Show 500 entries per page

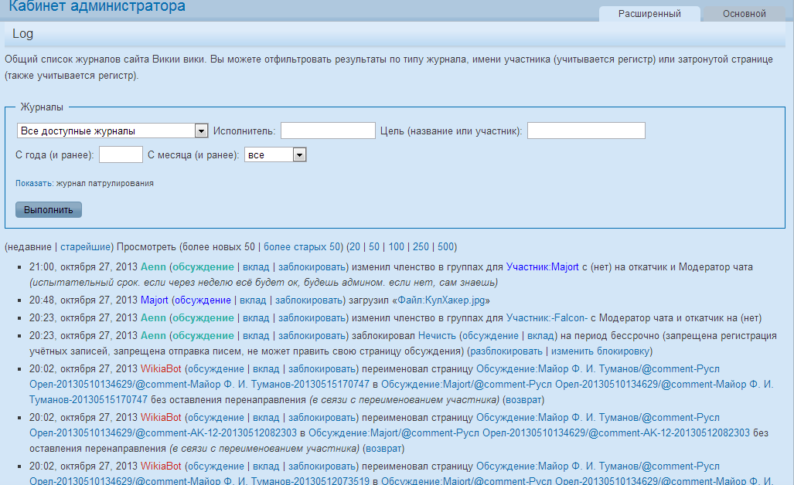pos(445,247)
